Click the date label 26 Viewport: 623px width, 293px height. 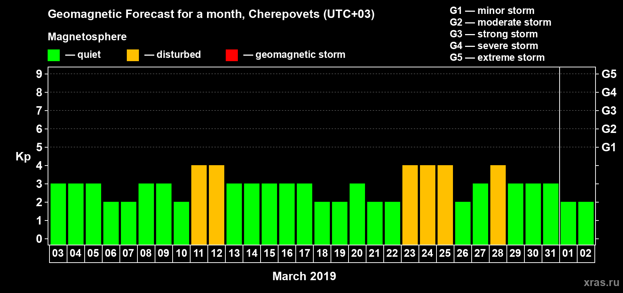click(462, 253)
